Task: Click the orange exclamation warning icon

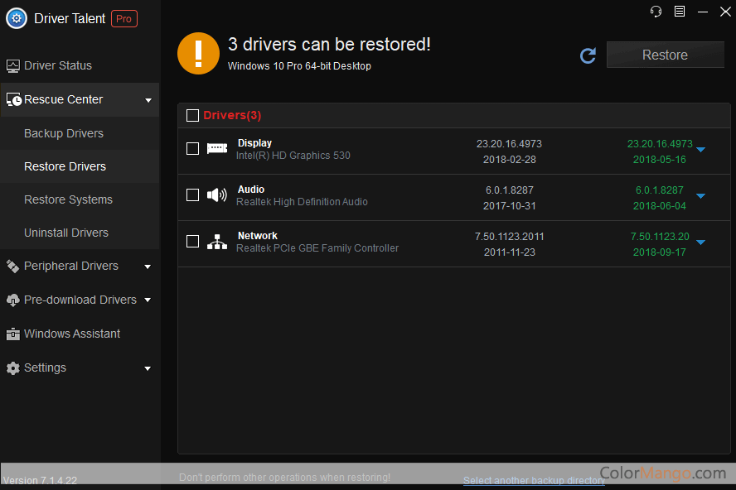Action: [x=198, y=54]
